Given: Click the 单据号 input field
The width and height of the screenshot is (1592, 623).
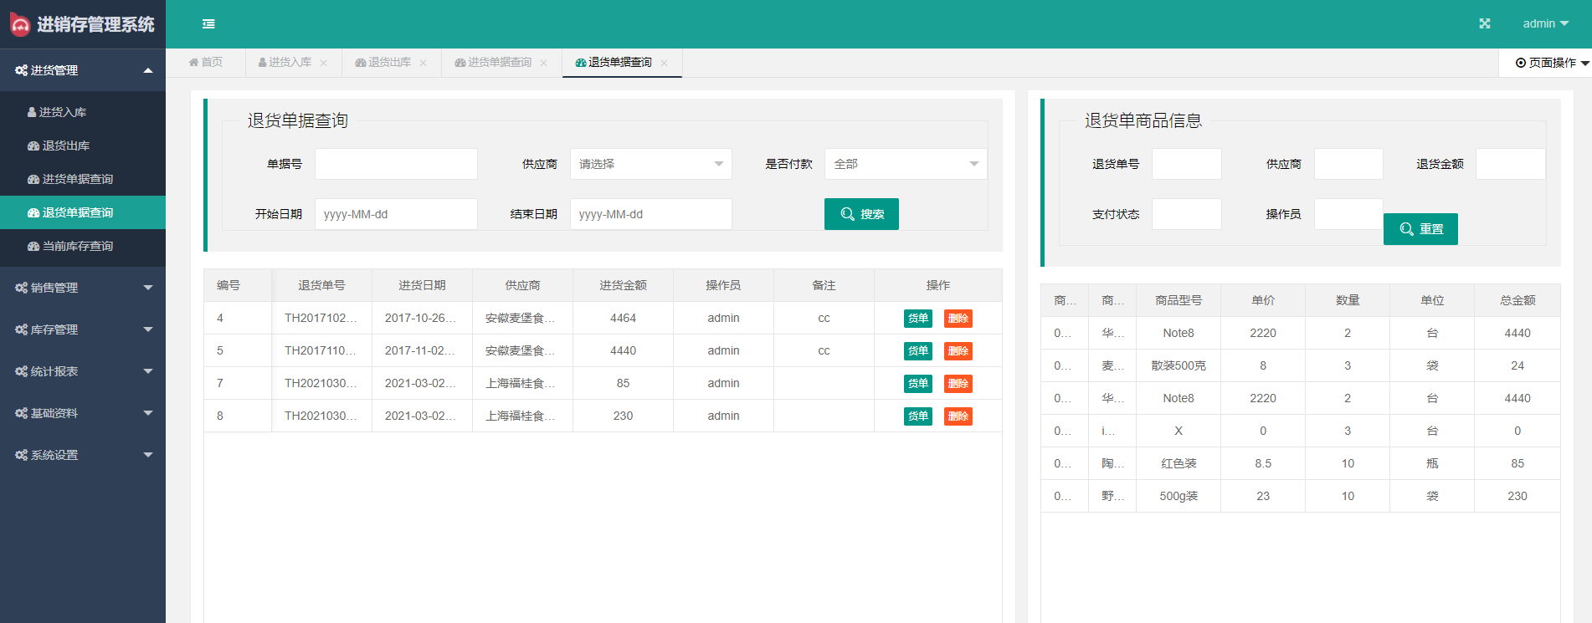Looking at the screenshot, I should (396, 164).
